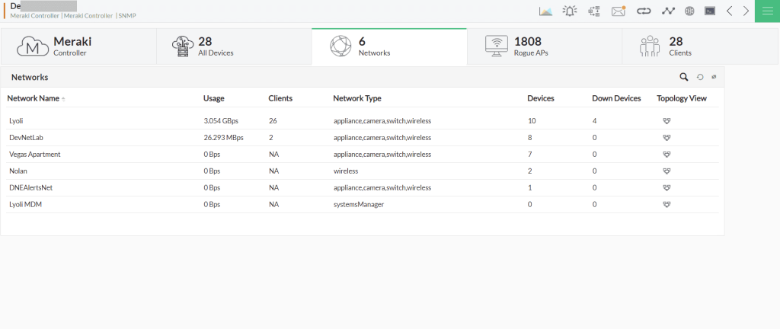This screenshot has width=780, height=329.
Task: Open the graphs chart icon in toolbar
Action: pyautogui.click(x=545, y=11)
